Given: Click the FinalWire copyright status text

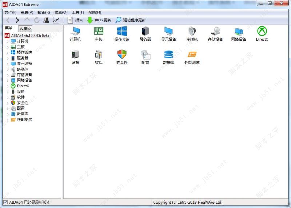Looking at the screenshot, I should coord(187,202).
